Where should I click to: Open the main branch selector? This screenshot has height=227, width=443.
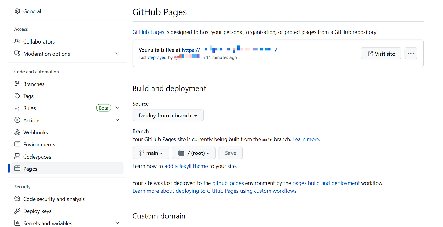pos(151,153)
